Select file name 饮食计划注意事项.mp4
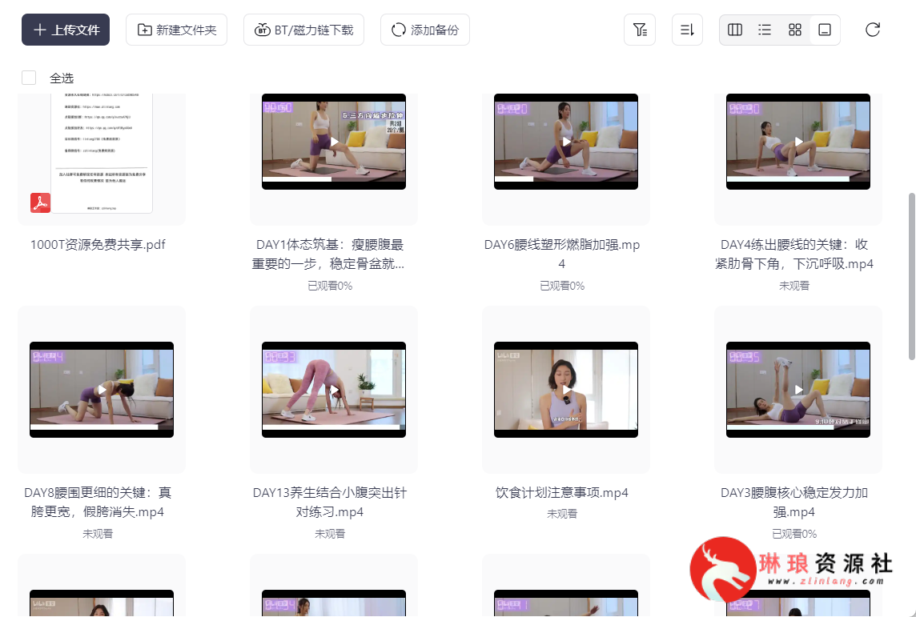916x617 pixels. (562, 493)
